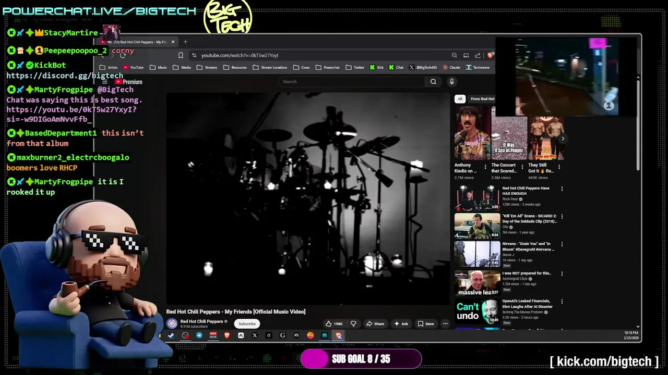Open the Red Hot Chili Peppers channel avatar
668x375 pixels.
point(172,323)
